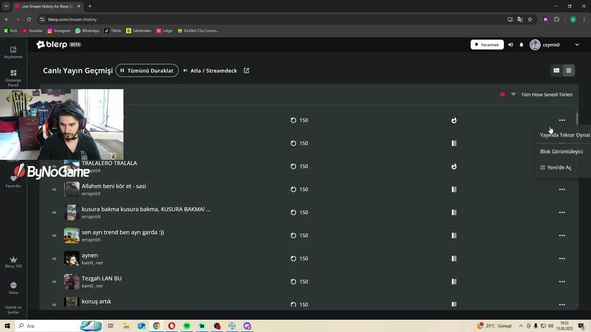Open more options for Allahım beni kör et
Screen dimensions: 591x332
point(562,190)
